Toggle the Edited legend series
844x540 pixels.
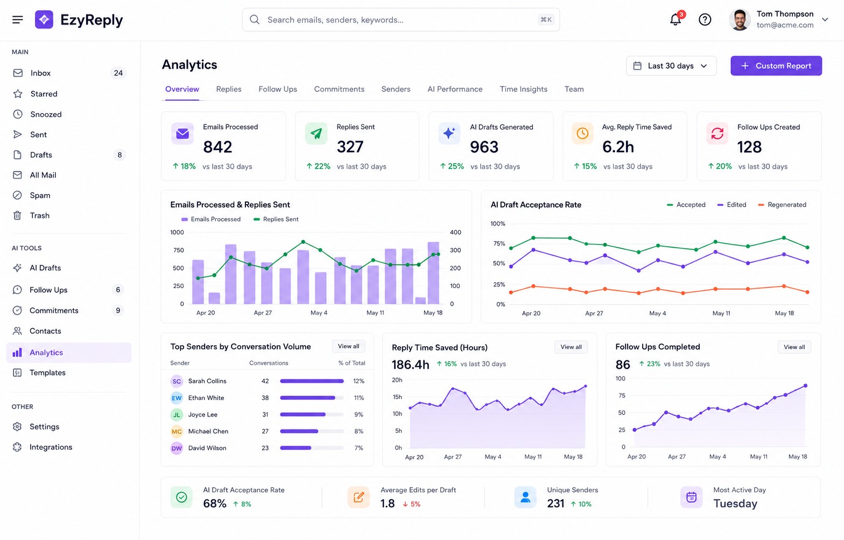tap(732, 205)
